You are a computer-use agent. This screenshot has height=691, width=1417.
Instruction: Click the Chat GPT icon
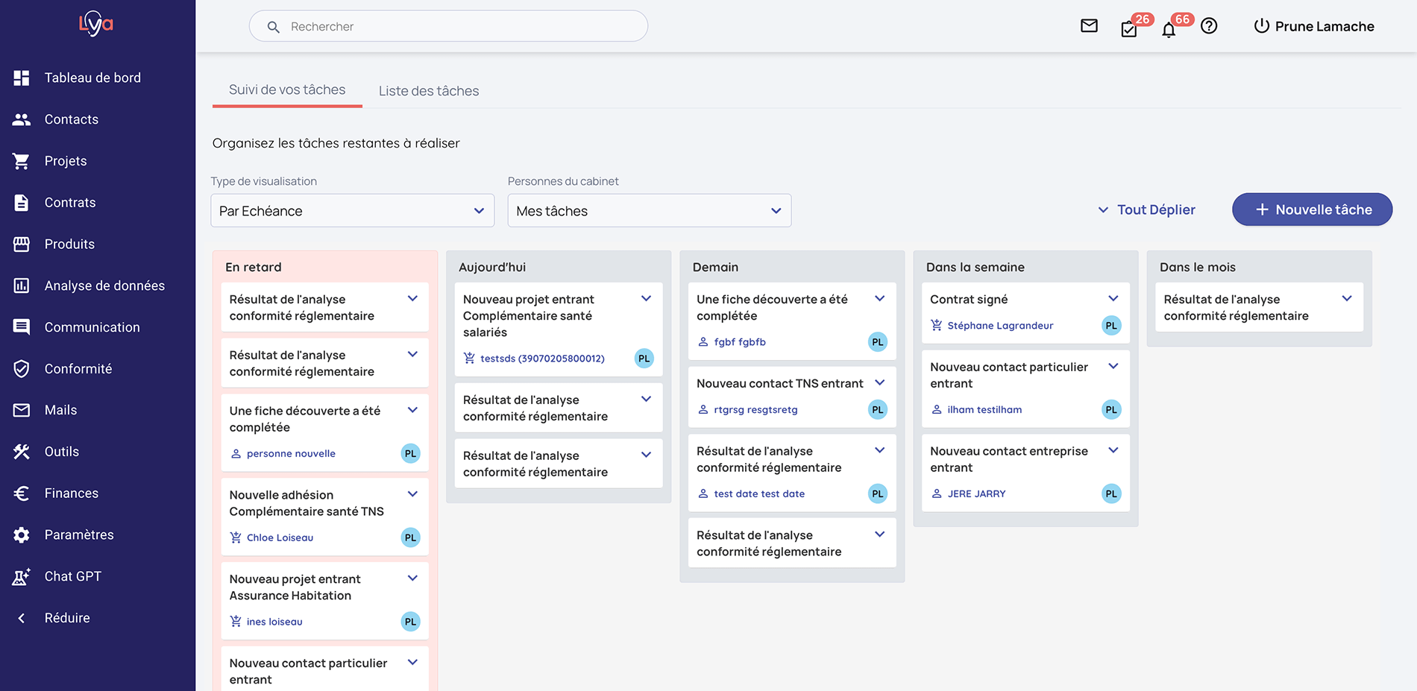coord(22,576)
